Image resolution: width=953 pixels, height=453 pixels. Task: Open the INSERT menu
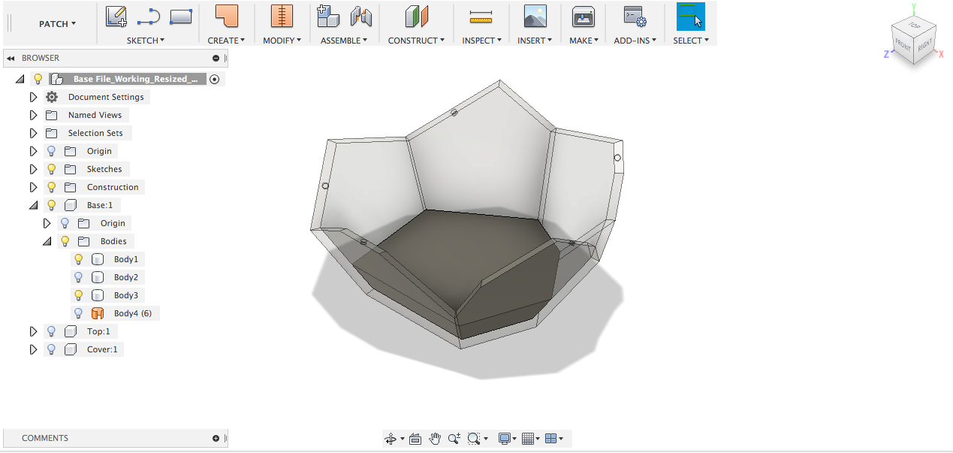535,41
